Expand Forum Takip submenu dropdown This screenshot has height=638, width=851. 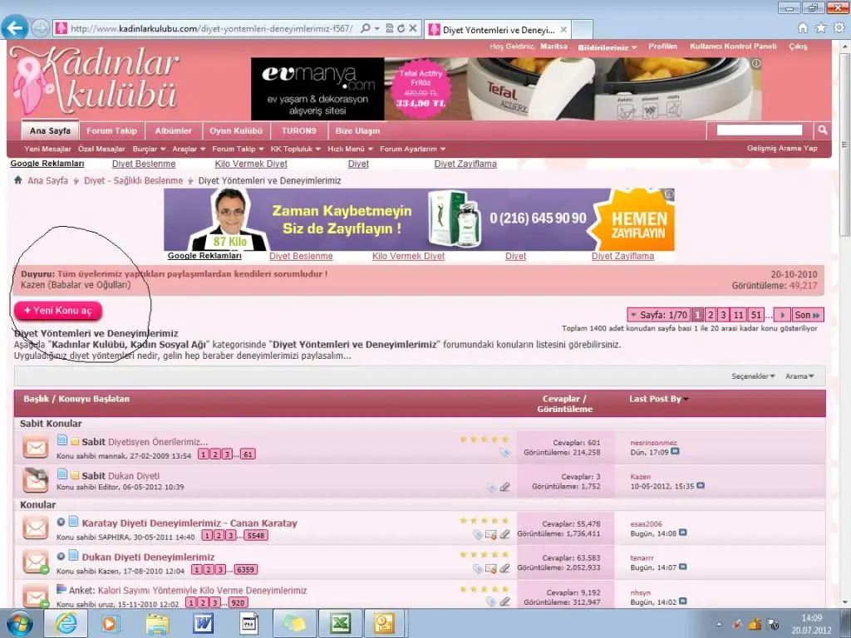coord(238,149)
